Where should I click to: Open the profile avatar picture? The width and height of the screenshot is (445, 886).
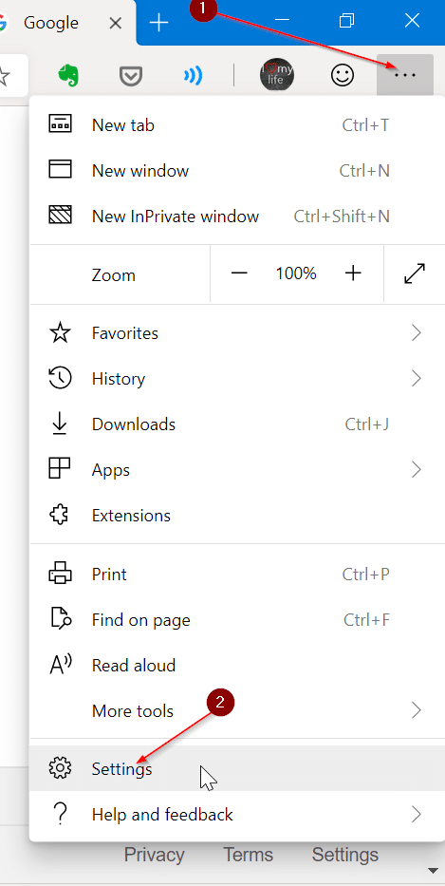(277, 75)
